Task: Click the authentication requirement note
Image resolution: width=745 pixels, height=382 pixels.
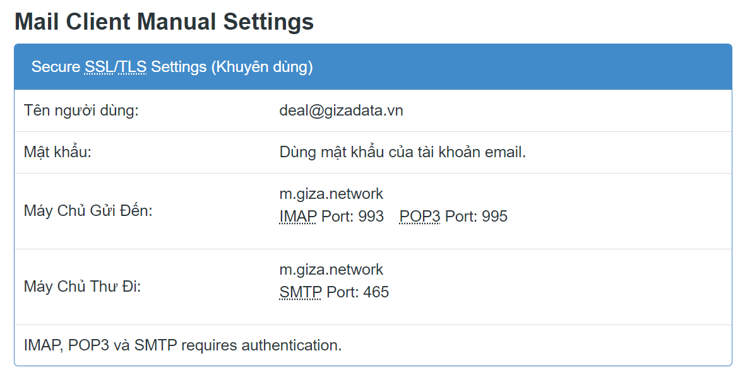Action: (x=183, y=345)
